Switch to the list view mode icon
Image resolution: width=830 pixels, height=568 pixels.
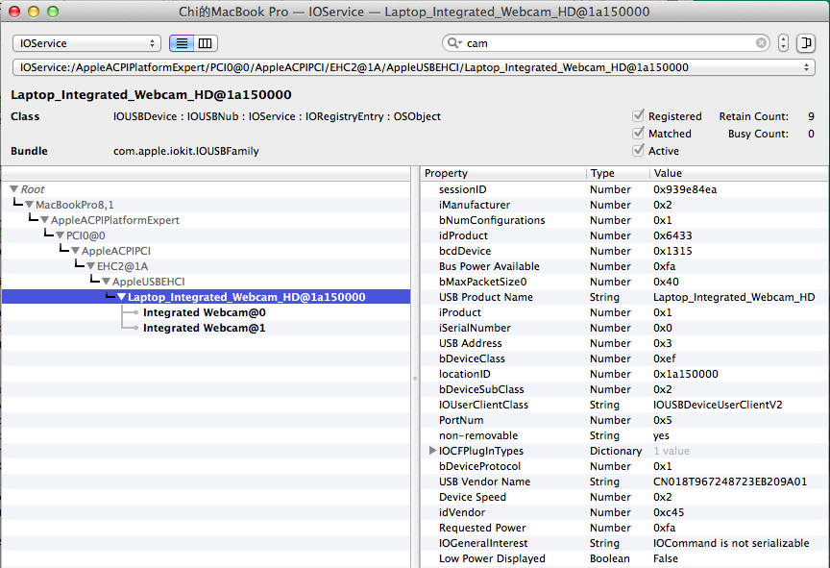[x=182, y=43]
